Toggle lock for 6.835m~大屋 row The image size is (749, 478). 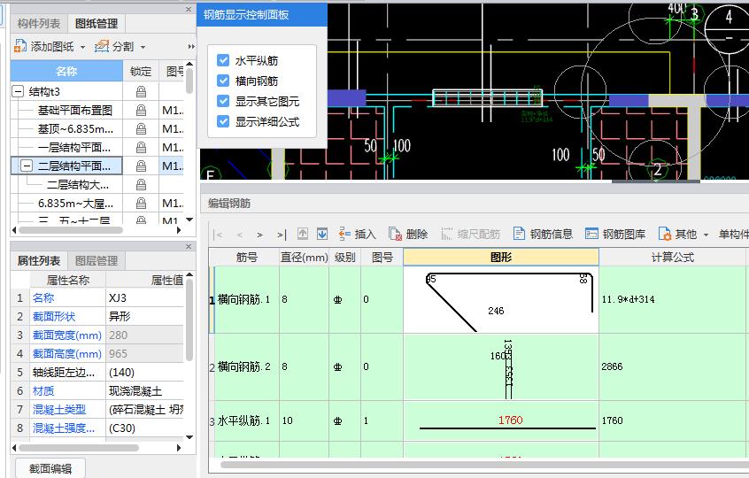[x=141, y=204]
